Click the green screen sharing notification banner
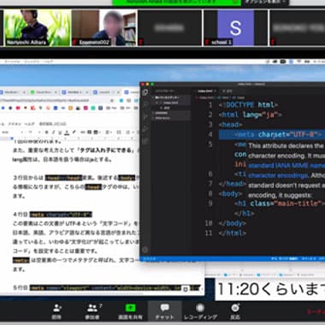The image size is (325, 325). (177, 3)
